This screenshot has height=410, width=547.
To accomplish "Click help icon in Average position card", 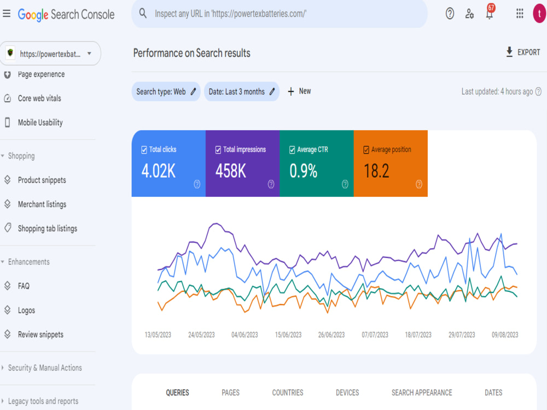I will pos(419,184).
